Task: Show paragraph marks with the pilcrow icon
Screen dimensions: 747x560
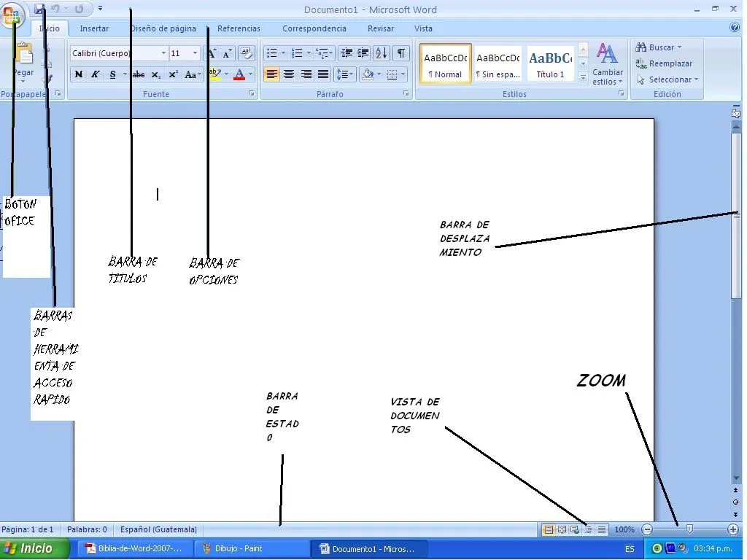Action: 401,54
